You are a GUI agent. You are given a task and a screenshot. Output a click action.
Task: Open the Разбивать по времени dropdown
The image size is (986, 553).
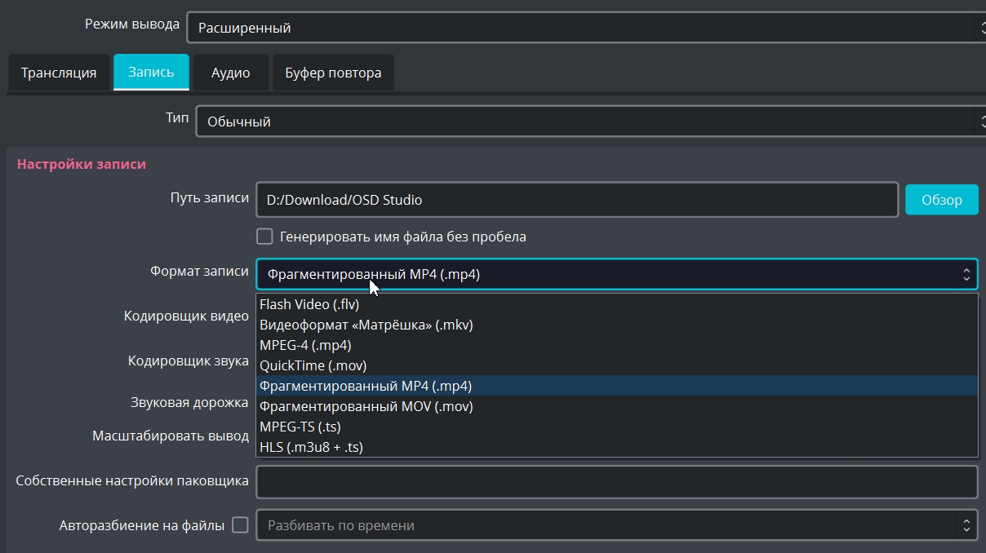(616, 525)
